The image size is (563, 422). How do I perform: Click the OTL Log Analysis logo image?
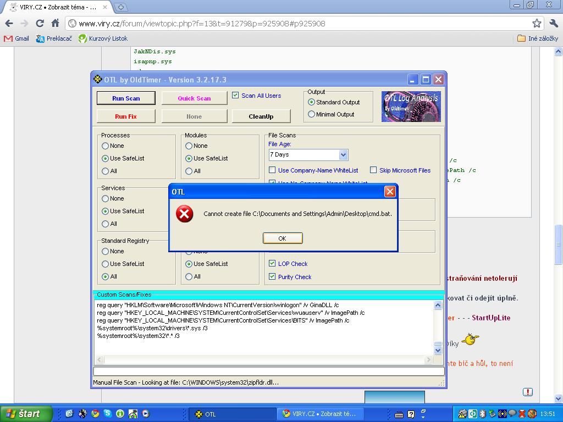[x=411, y=106]
